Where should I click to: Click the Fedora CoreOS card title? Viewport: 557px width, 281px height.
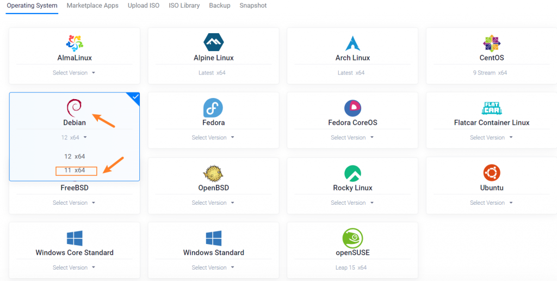352,123
